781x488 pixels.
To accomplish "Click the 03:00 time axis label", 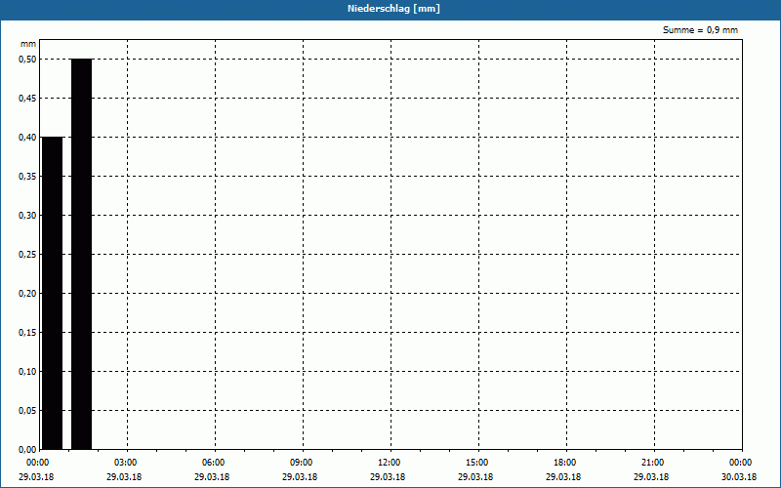I will point(126,463).
